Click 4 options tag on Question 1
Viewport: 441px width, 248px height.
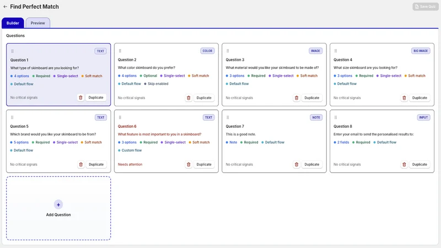[20, 76]
